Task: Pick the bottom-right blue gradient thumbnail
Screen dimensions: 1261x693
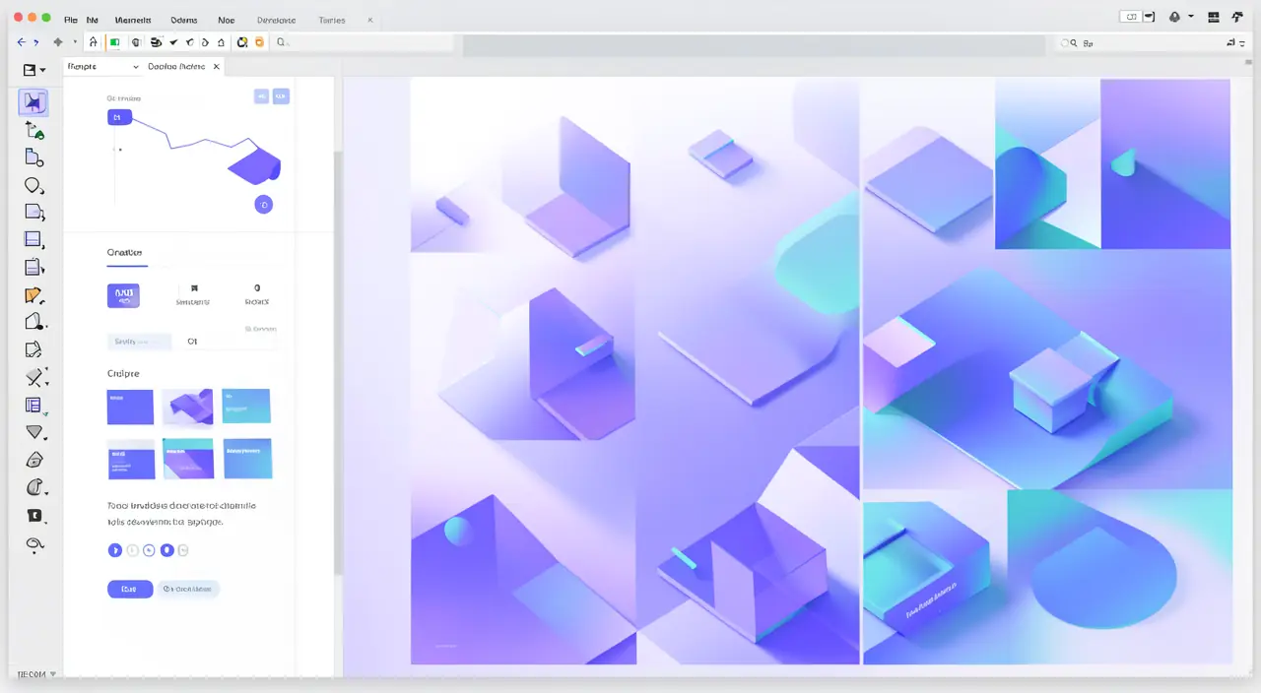Action: (x=248, y=459)
